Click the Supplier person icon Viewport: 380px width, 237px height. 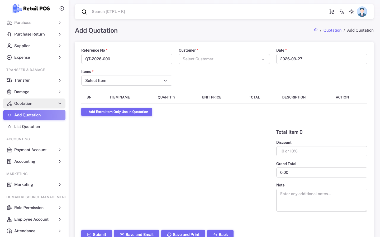pyautogui.click(x=9, y=46)
